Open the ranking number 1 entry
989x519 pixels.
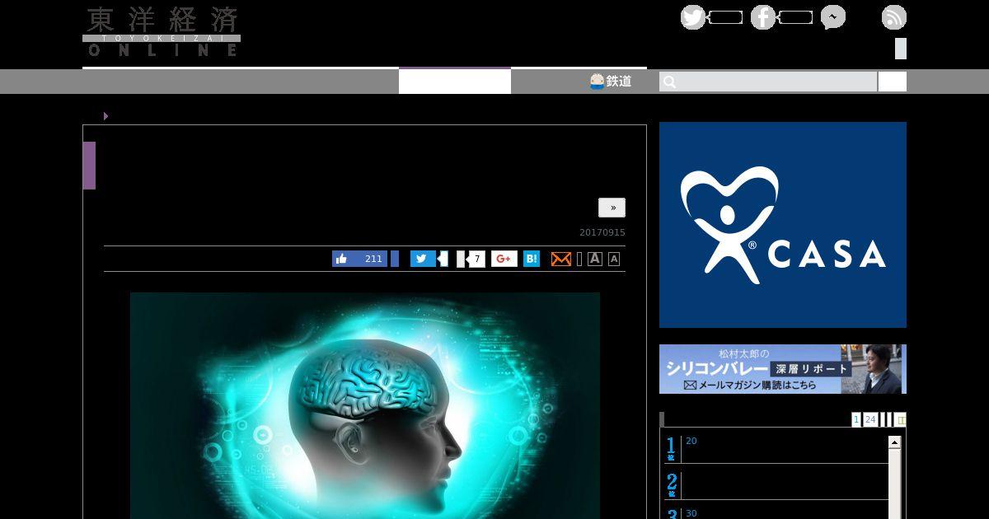coord(776,449)
